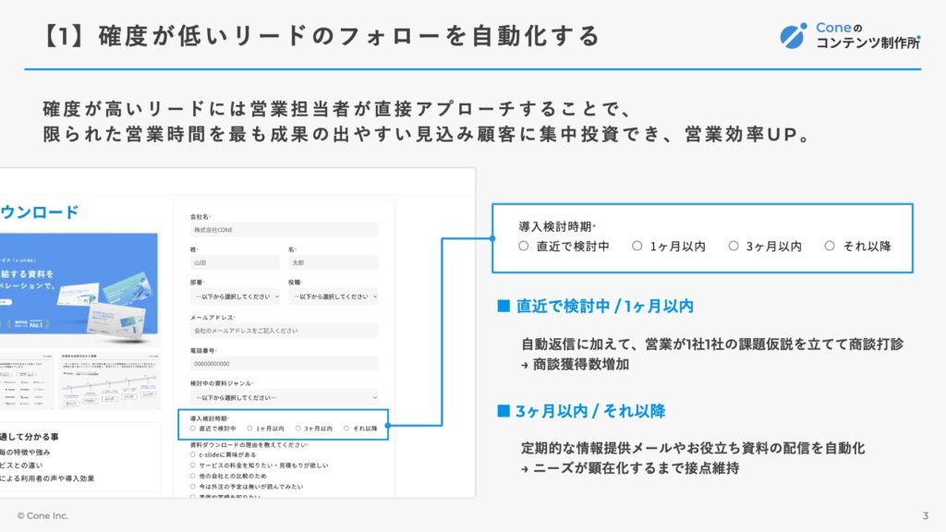Click the heading 直近で検討中 / 1ヶ月以内
946x532 pixels.
(604, 307)
